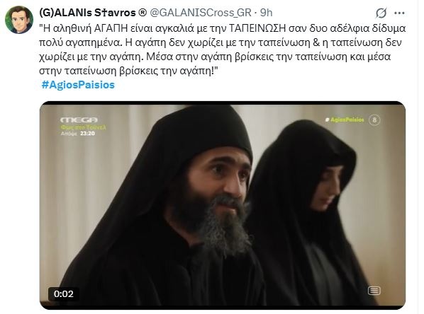Click the circled 8 rating badge
Screen dimensions: 424x314
[374, 120]
